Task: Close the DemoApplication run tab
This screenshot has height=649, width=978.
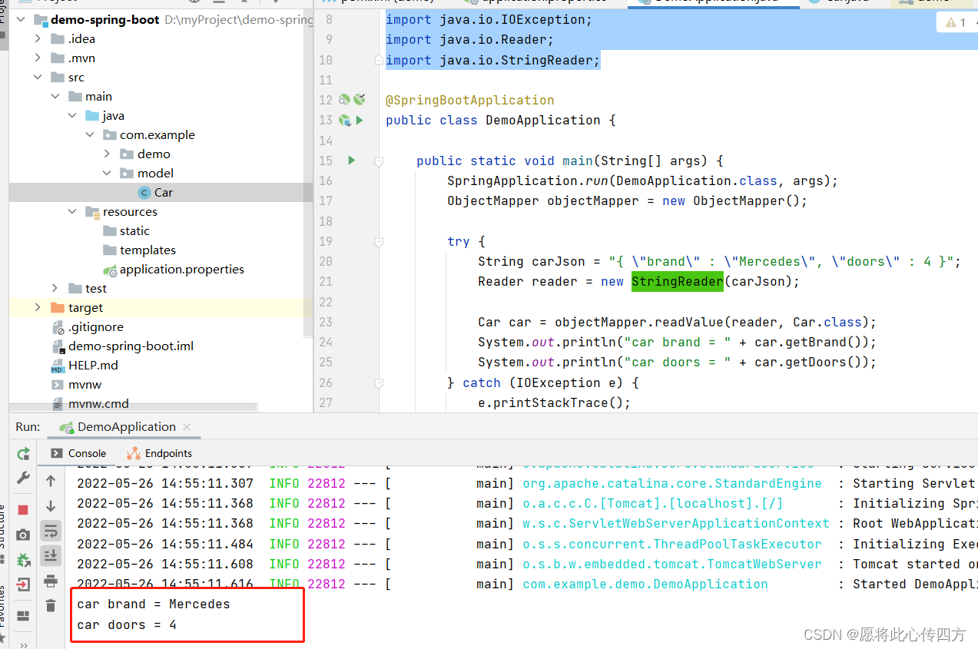Action: click(x=187, y=426)
